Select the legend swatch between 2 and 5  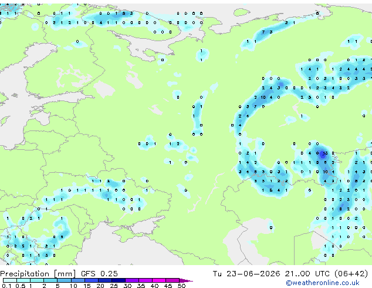click(50, 280)
